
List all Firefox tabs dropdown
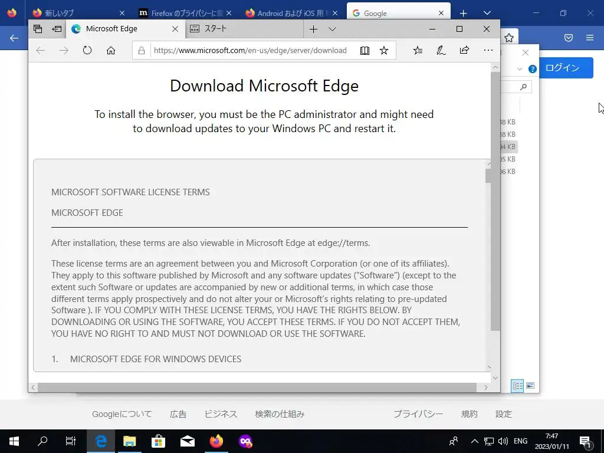487,13
